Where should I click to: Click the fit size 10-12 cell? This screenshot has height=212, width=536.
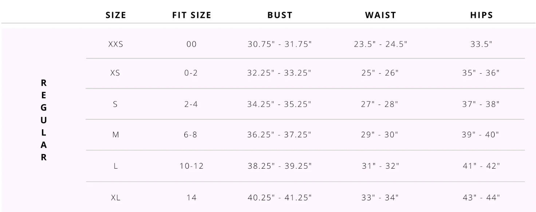pos(192,166)
